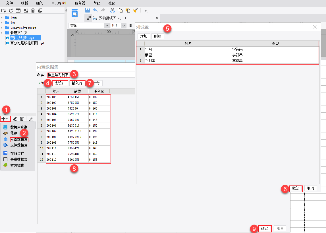Click the insert text box toolbar icon
The height and width of the screenshot is (233, 326).
click(145, 10)
